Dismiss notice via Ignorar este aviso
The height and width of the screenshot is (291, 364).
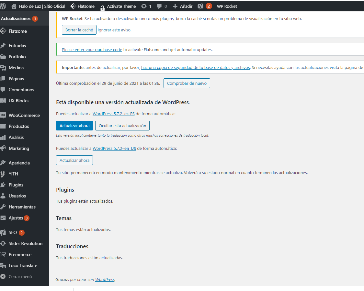114,30
